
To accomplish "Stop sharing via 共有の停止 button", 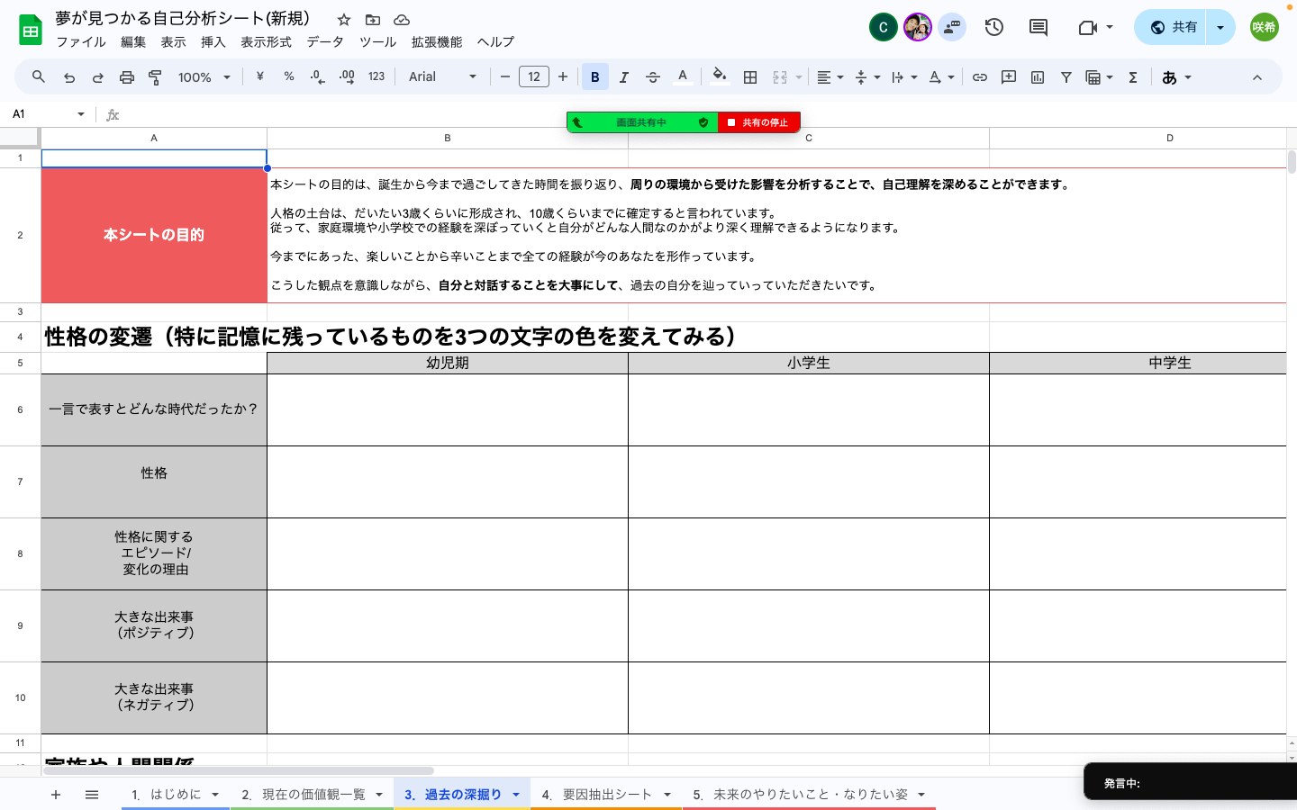I will pyautogui.click(x=759, y=121).
